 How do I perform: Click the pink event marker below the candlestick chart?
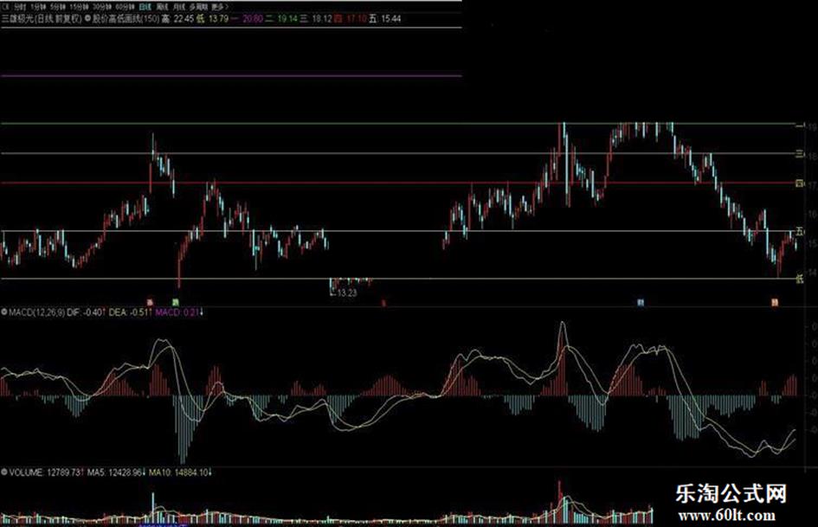(150, 302)
